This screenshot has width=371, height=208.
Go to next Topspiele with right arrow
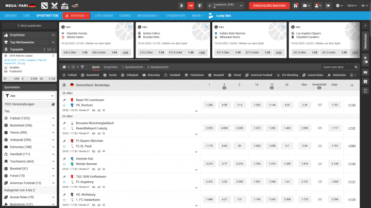click(54, 49)
